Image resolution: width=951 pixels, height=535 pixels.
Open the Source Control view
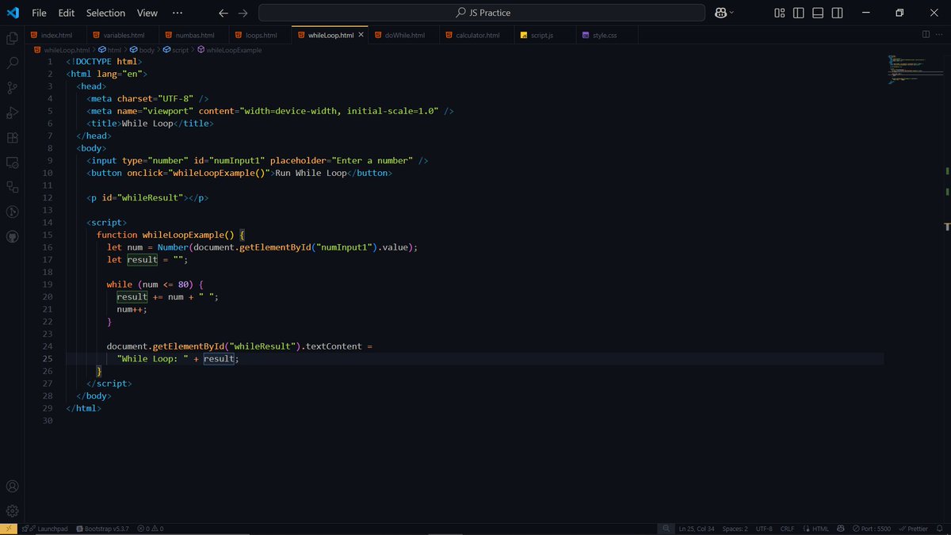coord(12,87)
